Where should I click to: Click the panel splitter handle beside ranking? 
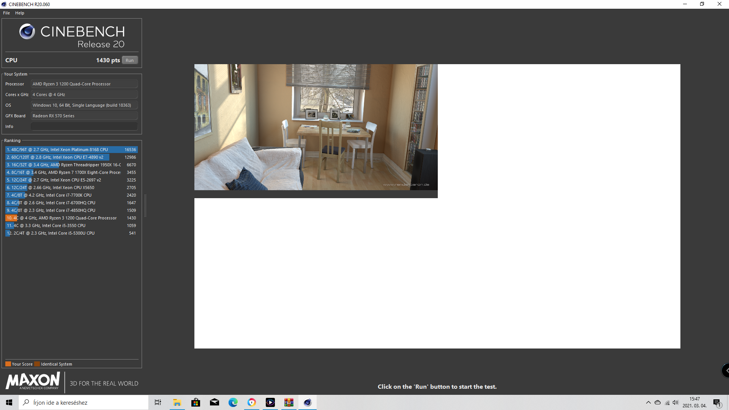145,205
